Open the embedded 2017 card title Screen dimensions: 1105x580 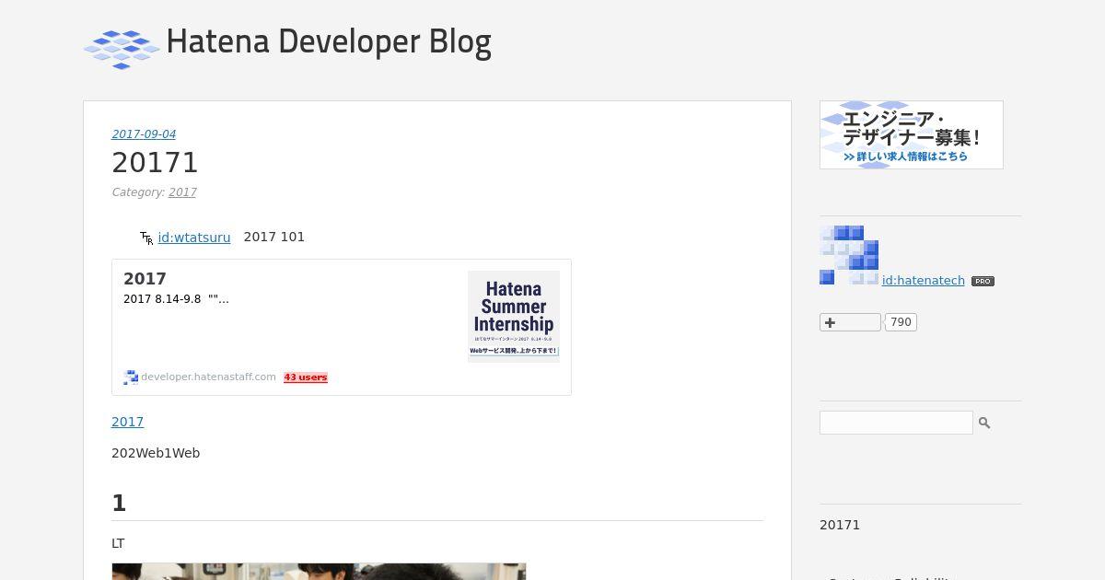click(145, 279)
